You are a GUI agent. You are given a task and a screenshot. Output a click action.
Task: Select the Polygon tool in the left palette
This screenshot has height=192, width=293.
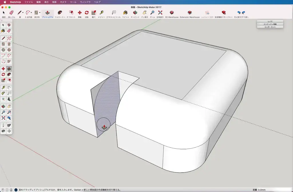click(x=9, y=50)
